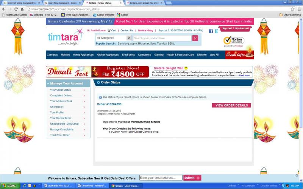This screenshot has height=189, width=303.
Task: Close the subscribe bar with X icon
Action: pyautogui.click(x=297, y=175)
